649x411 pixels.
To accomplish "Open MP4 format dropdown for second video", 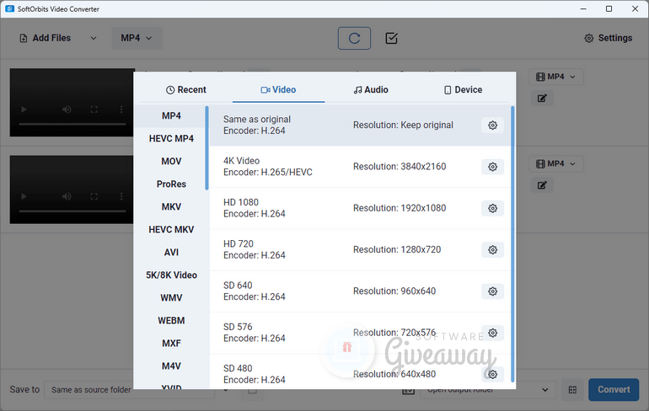I will pyautogui.click(x=556, y=163).
